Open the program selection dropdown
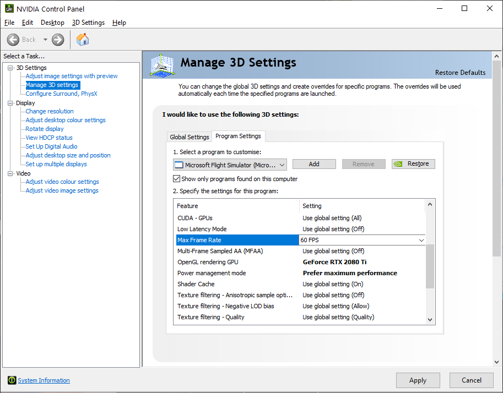The height and width of the screenshot is (393, 503). tap(282, 165)
